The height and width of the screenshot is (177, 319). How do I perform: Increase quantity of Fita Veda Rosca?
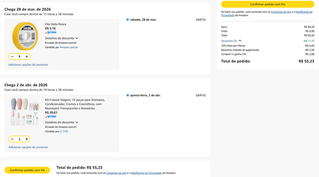coord(27,57)
